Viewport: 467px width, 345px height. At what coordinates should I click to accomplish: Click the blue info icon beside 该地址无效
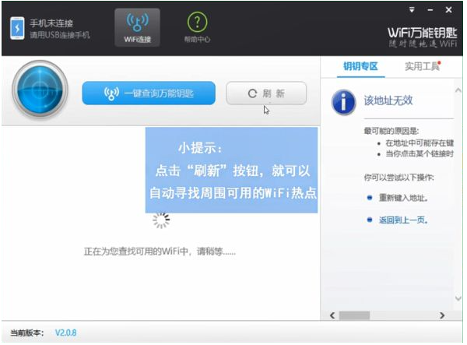click(x=342, y=100)
